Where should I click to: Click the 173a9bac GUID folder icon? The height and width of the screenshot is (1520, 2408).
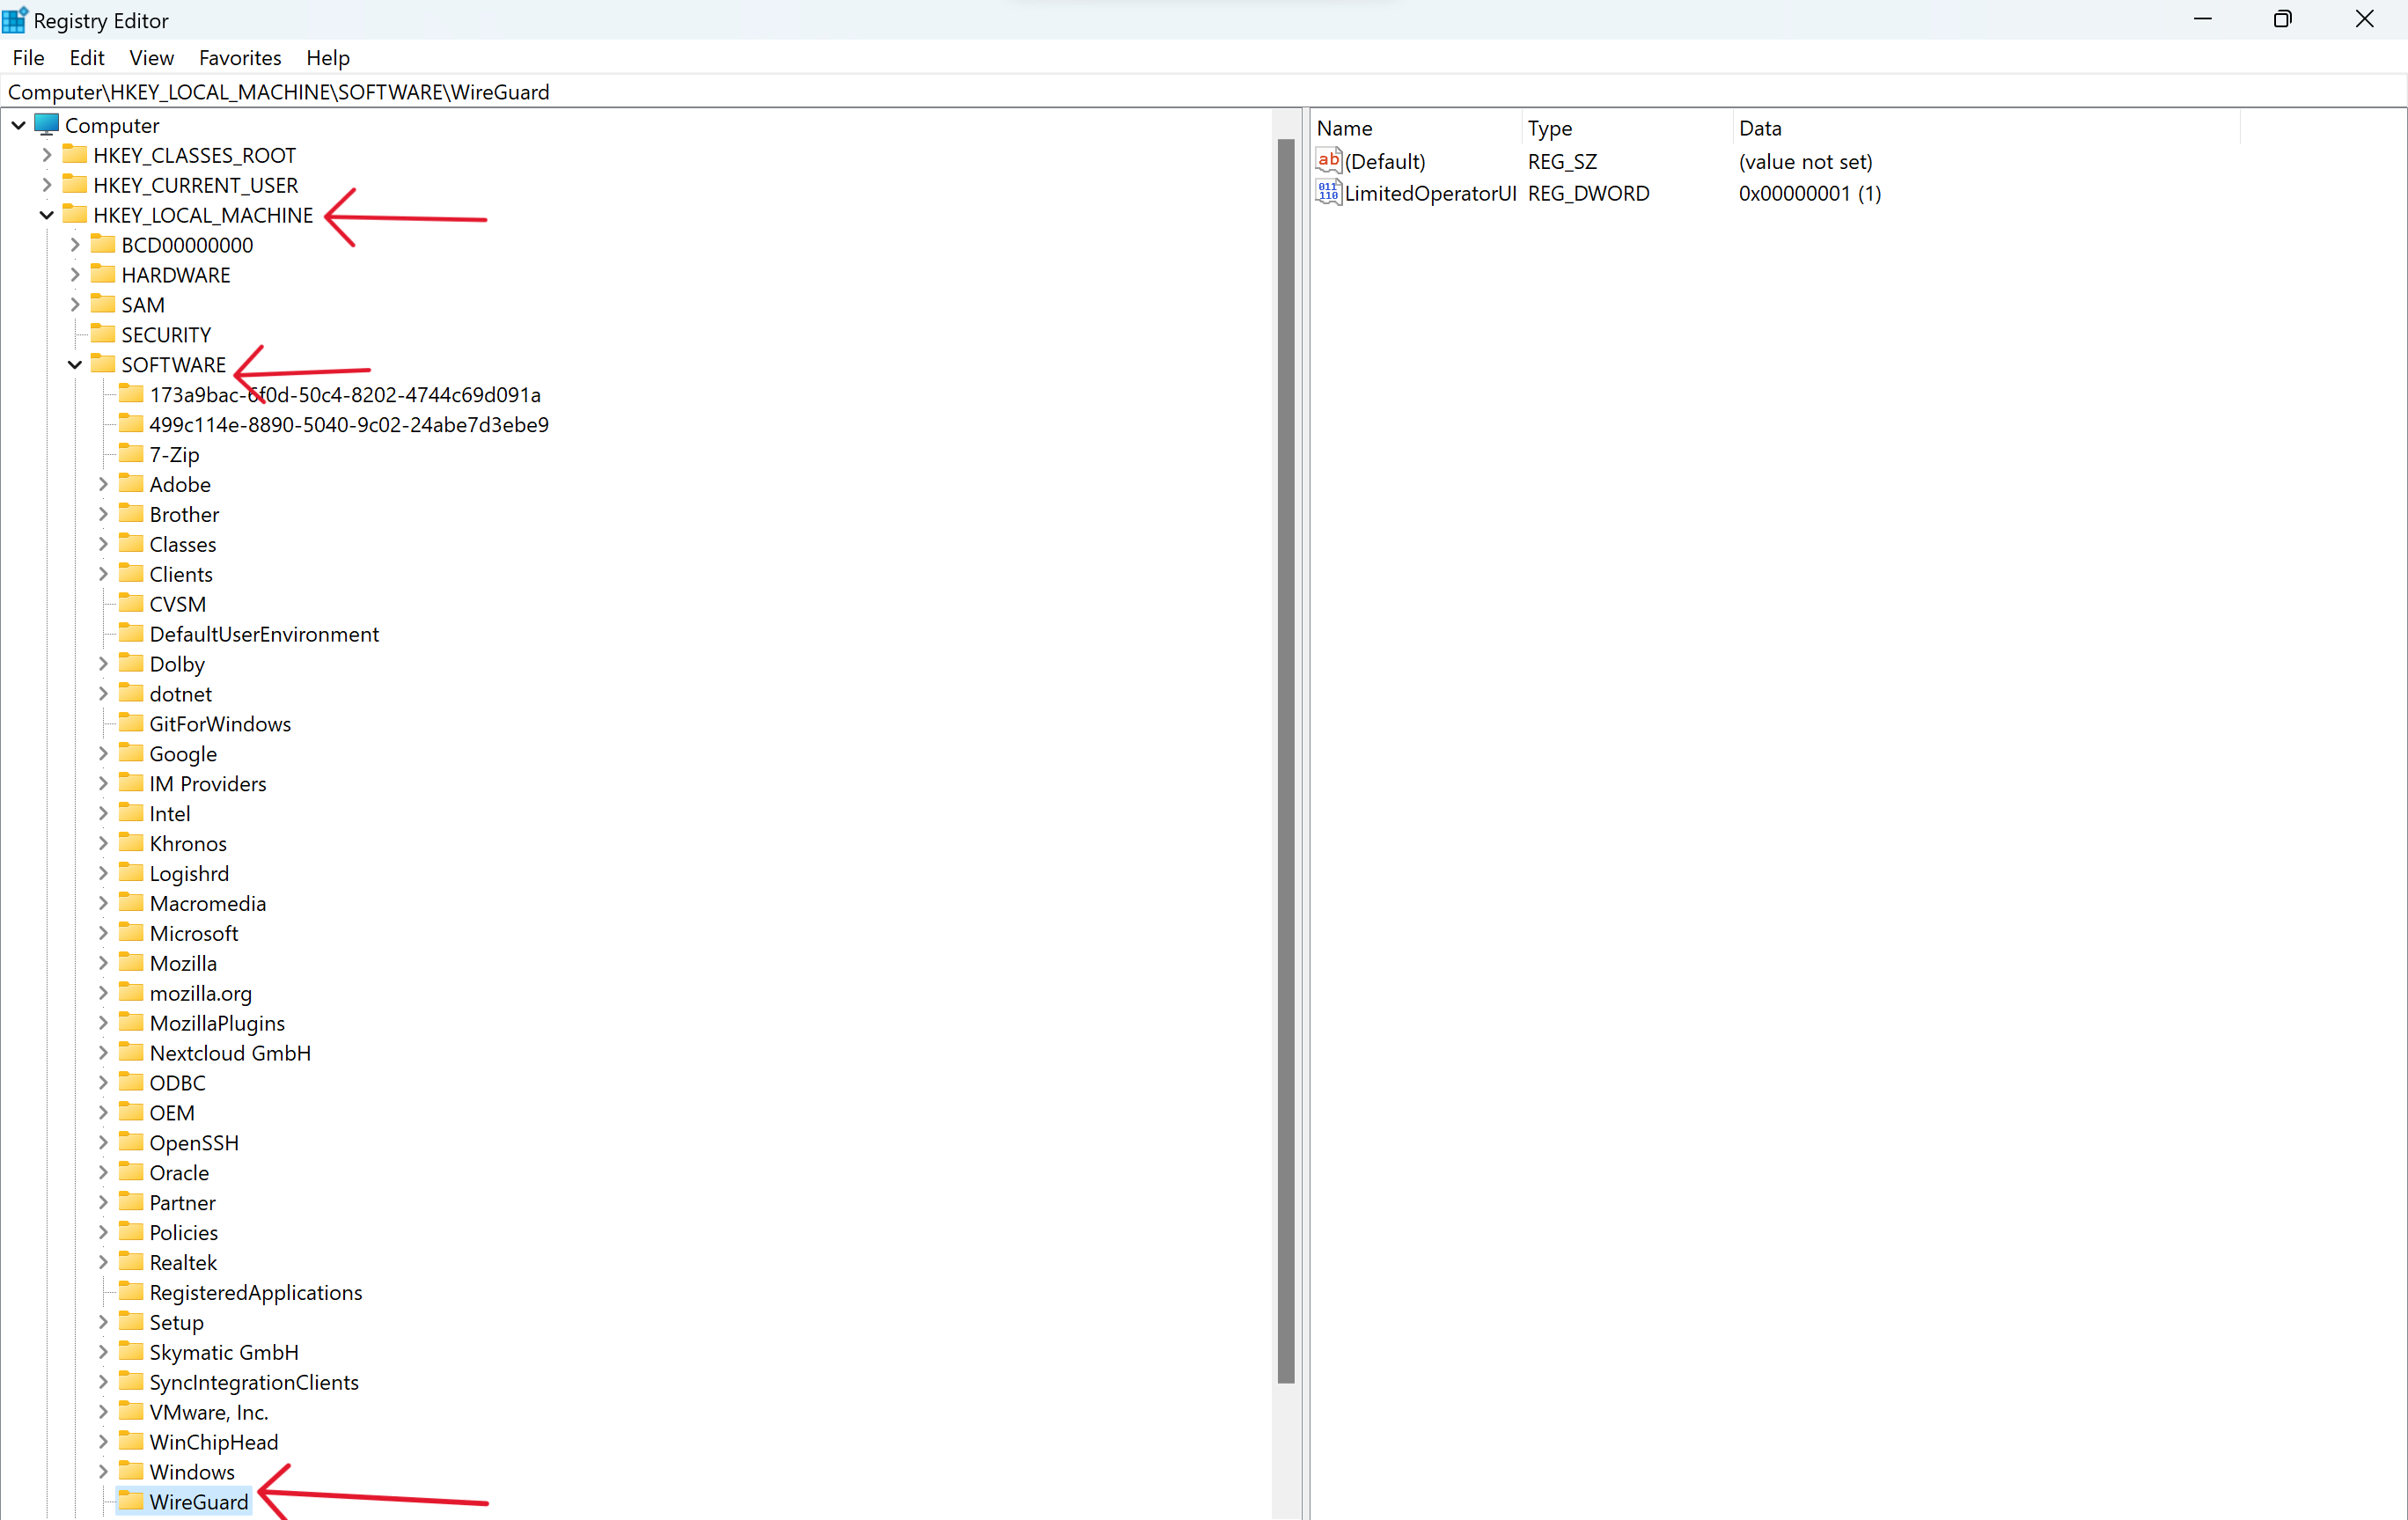(x=131, y=394)
